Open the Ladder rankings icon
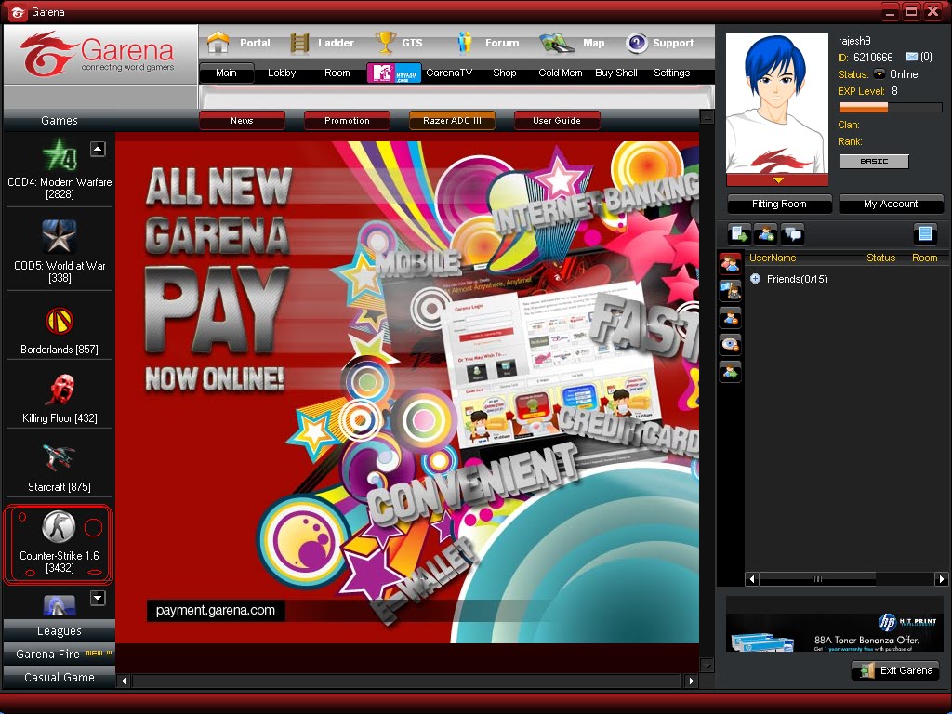Image resolution: width=952 pixels, height=714 pixels. click(x=299, y=43)
